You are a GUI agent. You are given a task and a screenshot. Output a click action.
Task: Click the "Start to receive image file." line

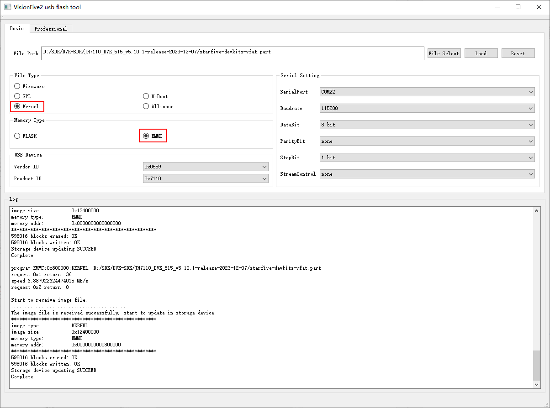(49, 300)
